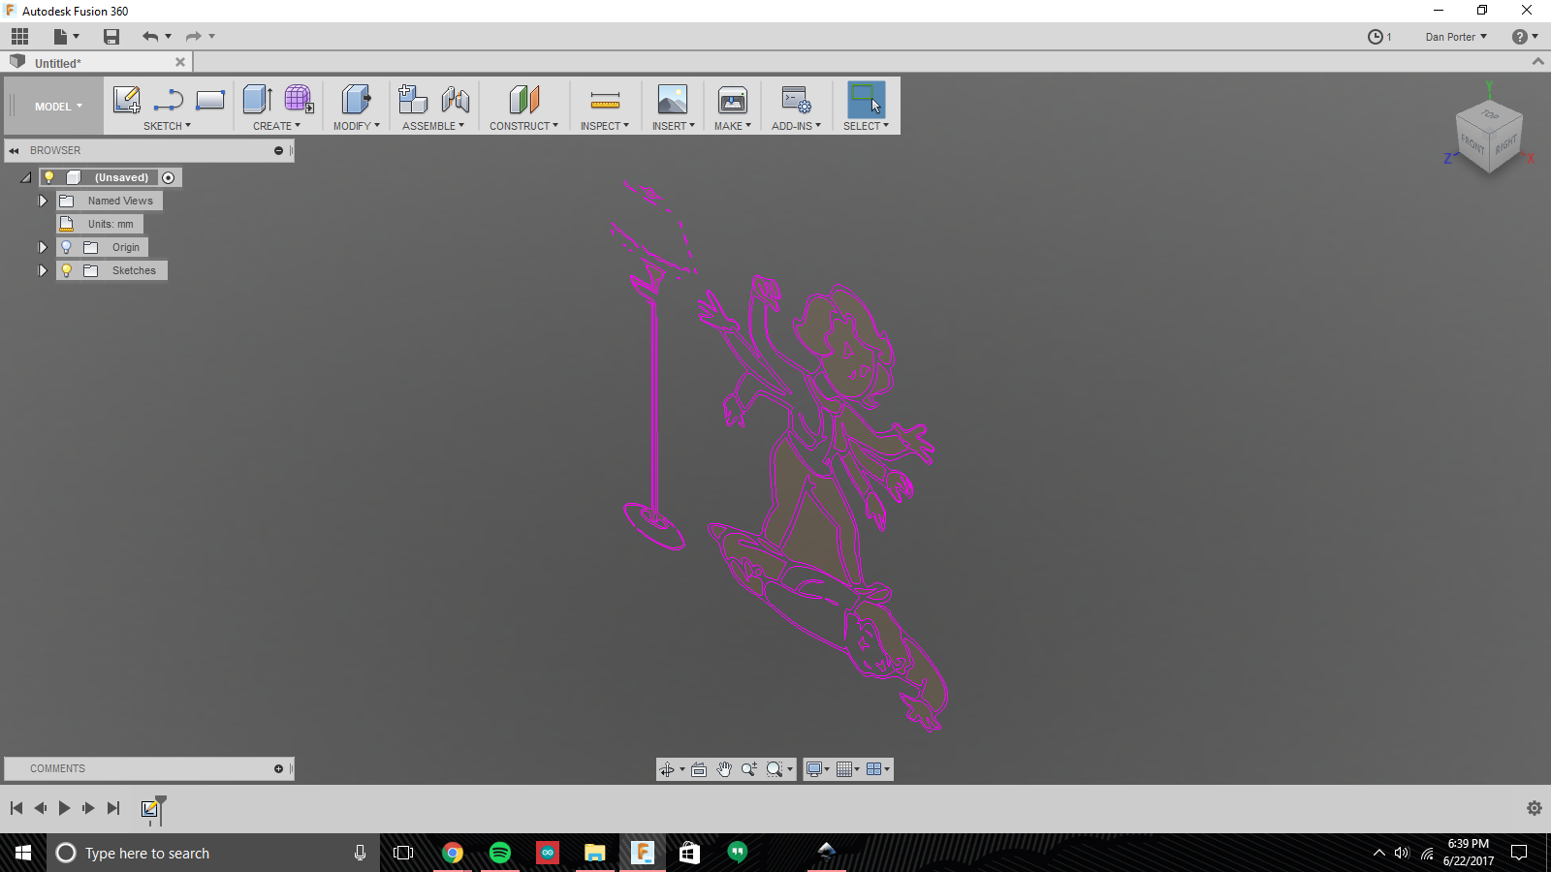Open Grid and Snaps settings
The image size is (1551, 872).
point(844,769)
